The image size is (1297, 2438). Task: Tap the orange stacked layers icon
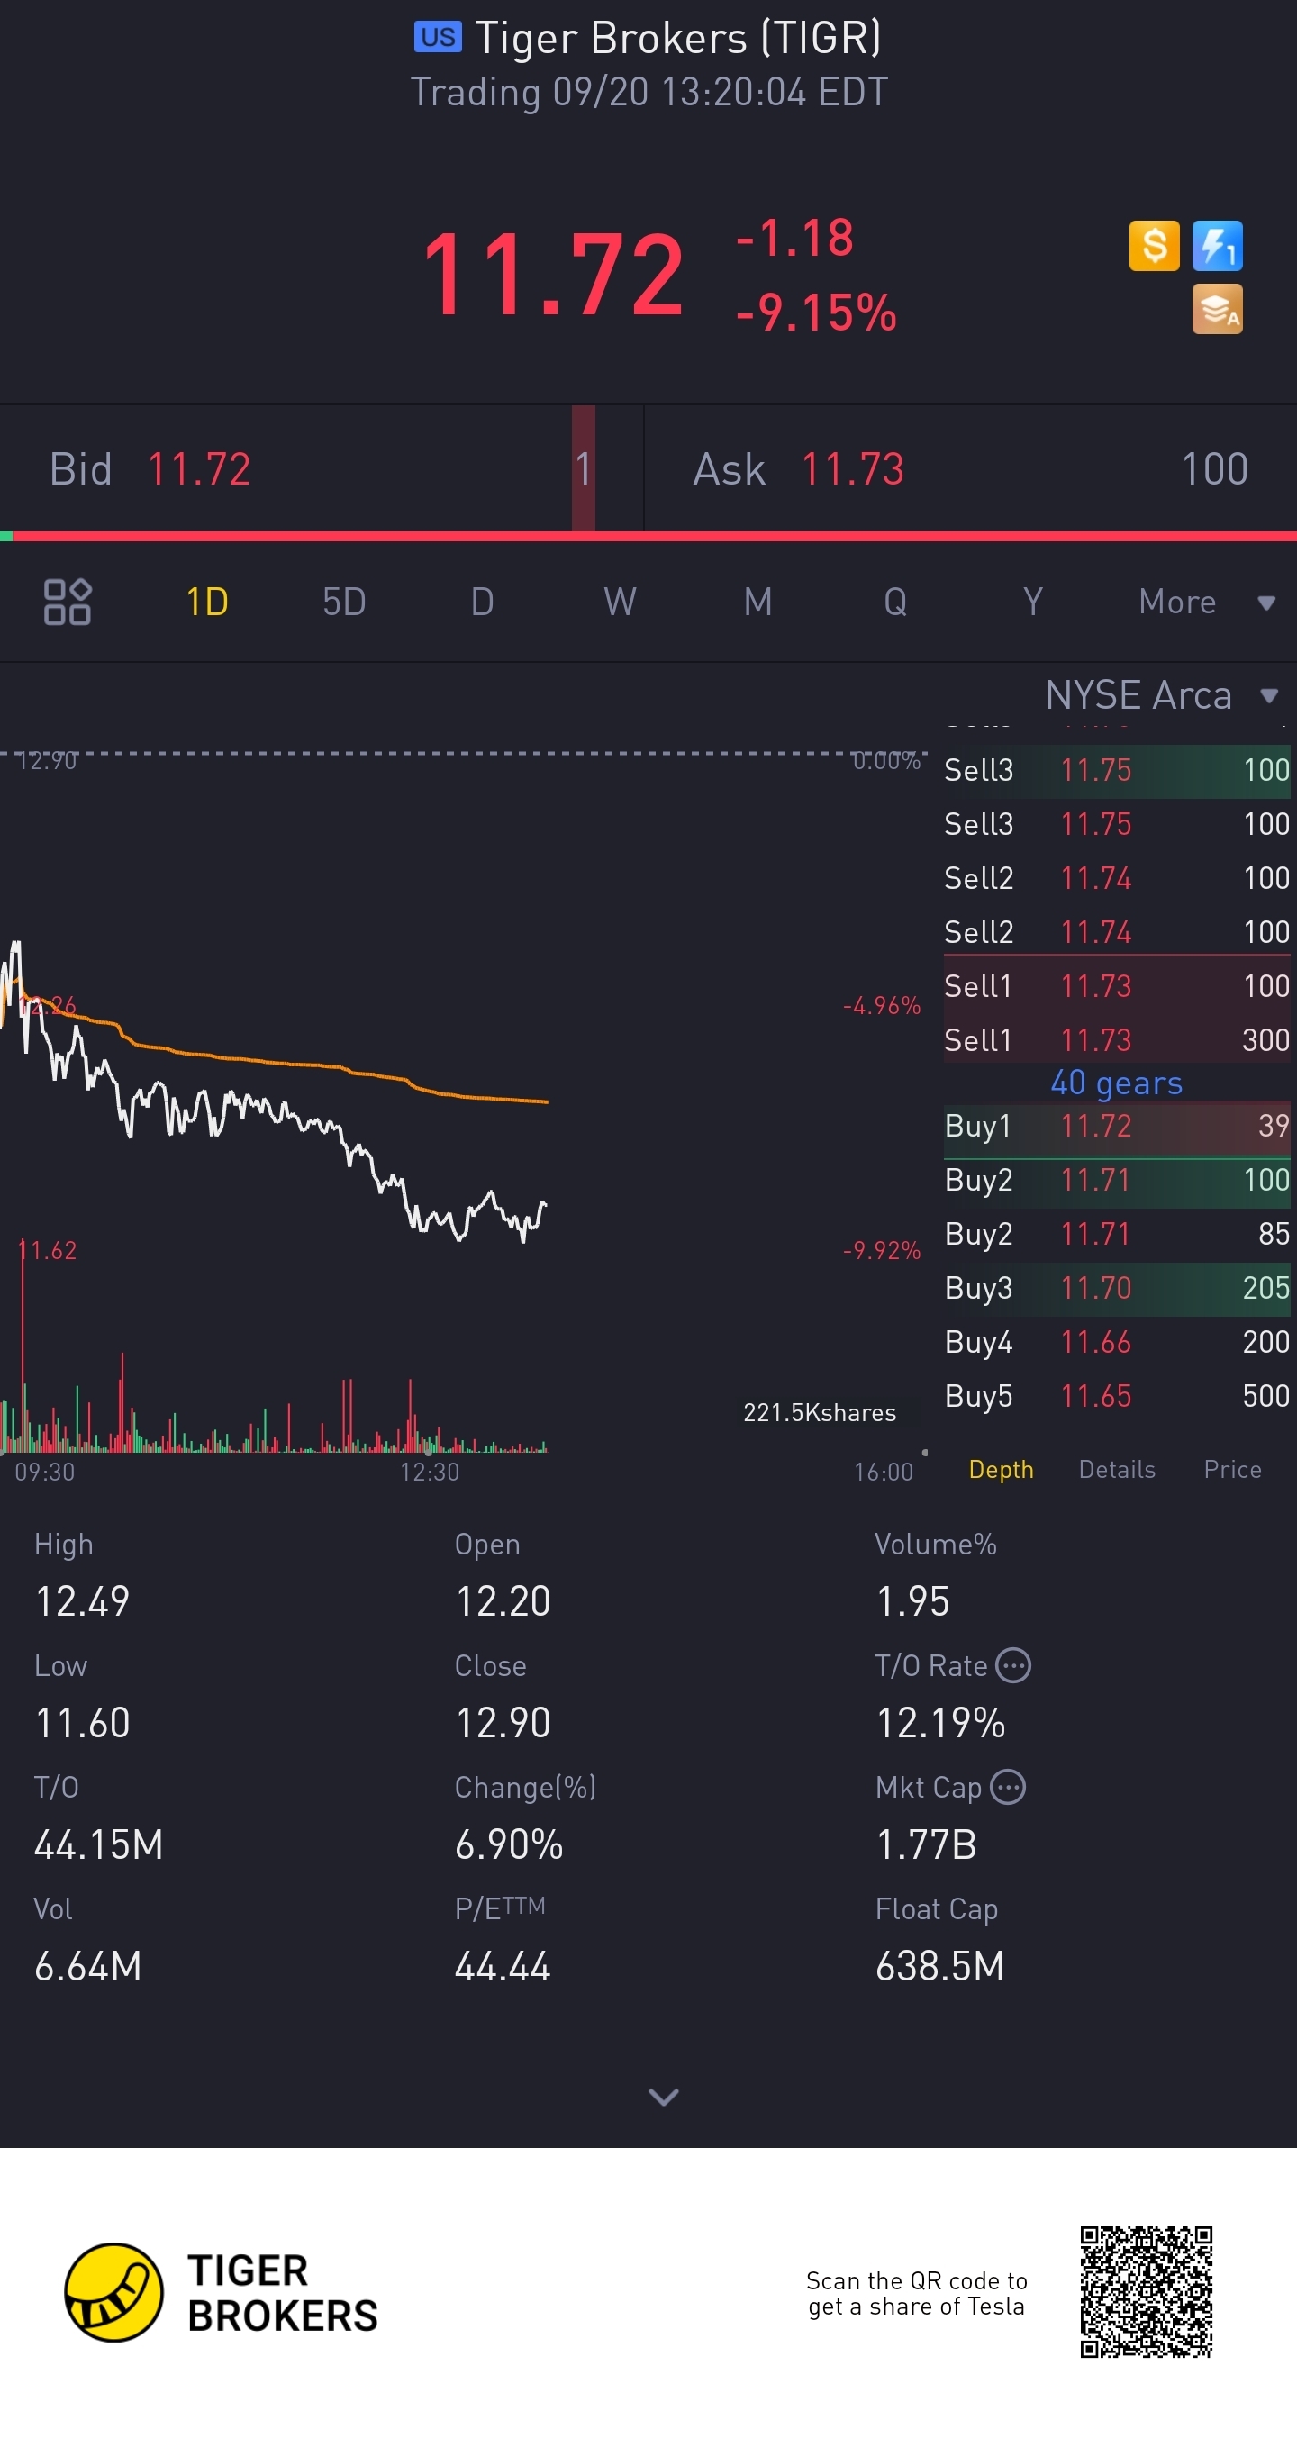tap(1217, 310)
